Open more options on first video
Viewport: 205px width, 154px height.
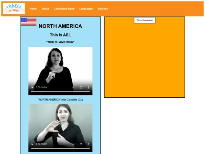pos(88,87)
